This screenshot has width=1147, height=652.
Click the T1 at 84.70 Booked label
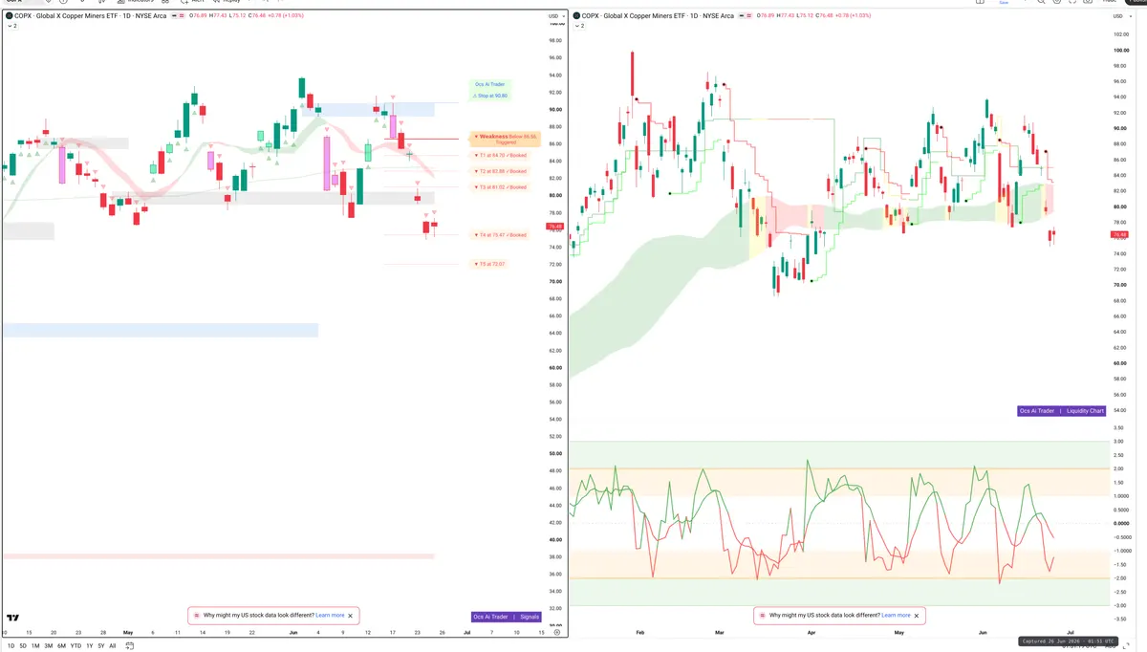coord(501,155)
